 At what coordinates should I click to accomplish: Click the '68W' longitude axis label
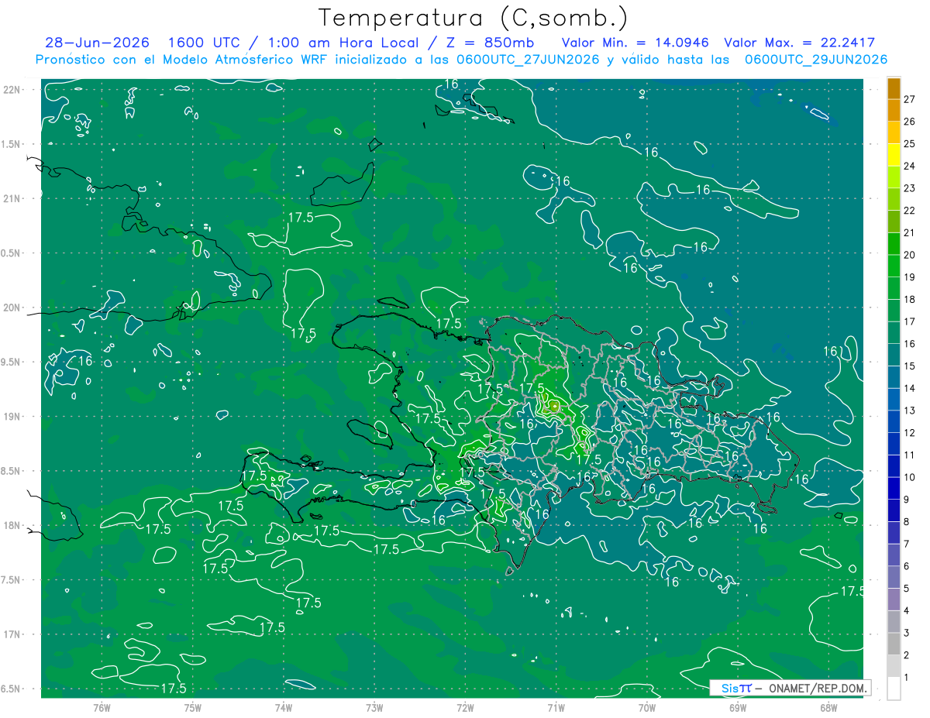[x=828, y=708]
